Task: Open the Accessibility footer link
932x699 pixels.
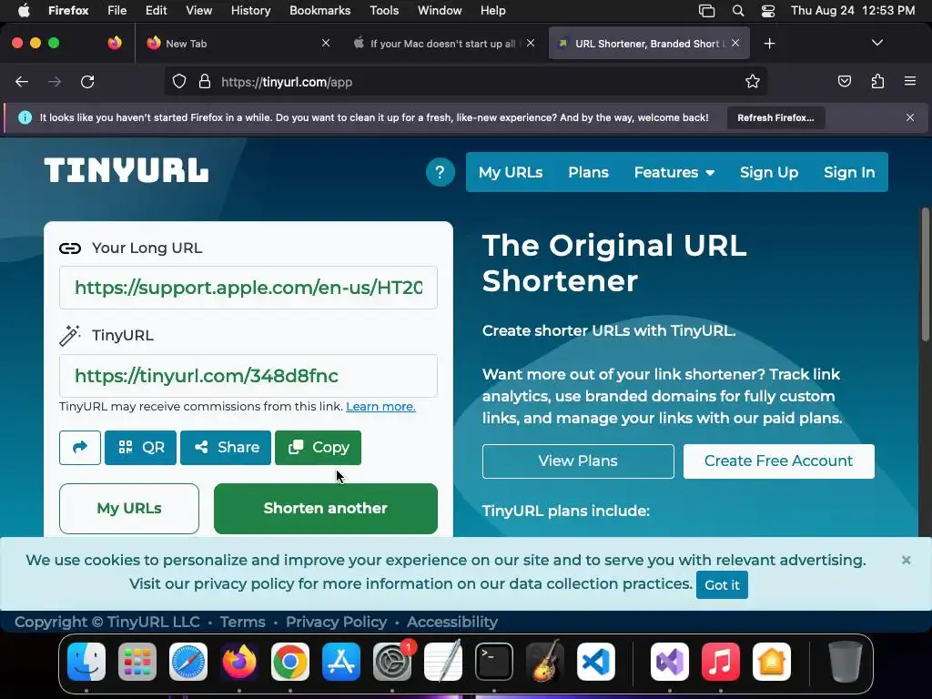Action: [x=452, y=623]
